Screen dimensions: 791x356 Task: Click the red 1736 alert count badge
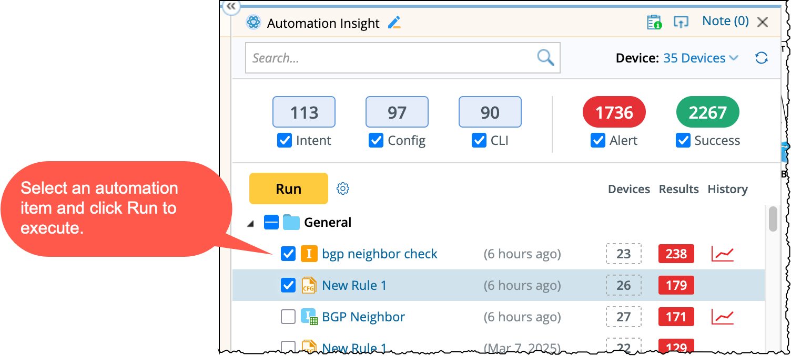click(x=614, y=112)
